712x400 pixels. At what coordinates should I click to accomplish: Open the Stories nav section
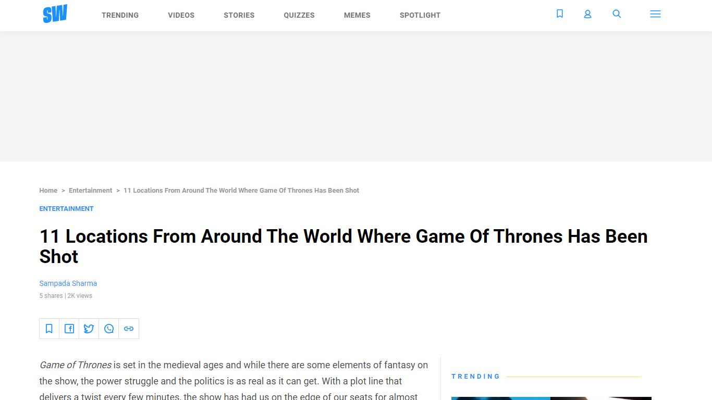tap(239, 15)
